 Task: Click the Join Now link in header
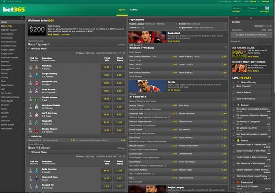(236, 11)
